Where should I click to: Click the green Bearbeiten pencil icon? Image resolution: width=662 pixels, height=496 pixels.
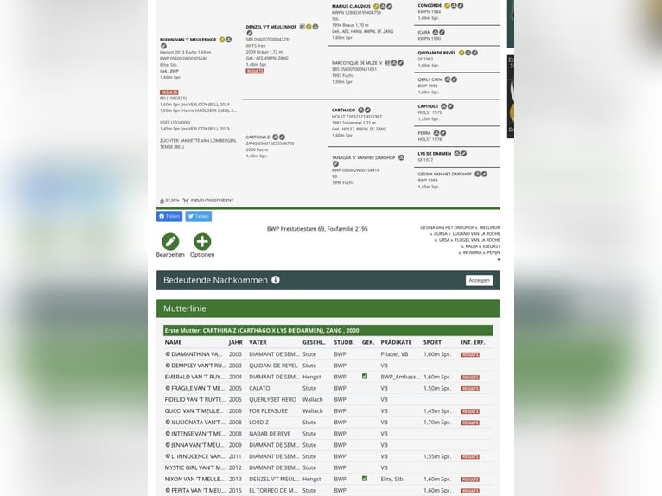coord(170,242)
